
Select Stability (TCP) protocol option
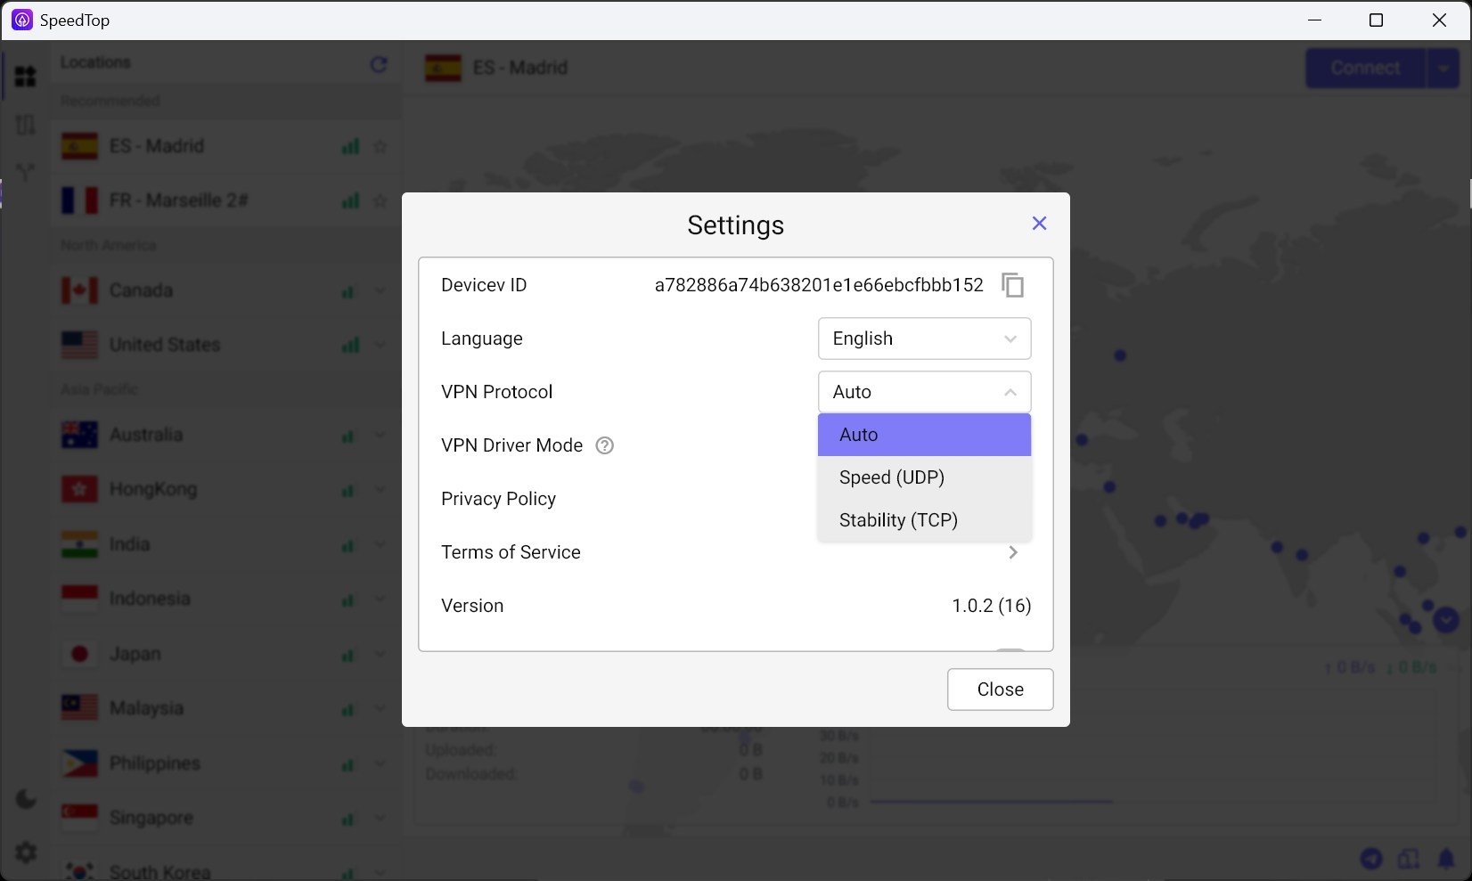pos(897,519)
